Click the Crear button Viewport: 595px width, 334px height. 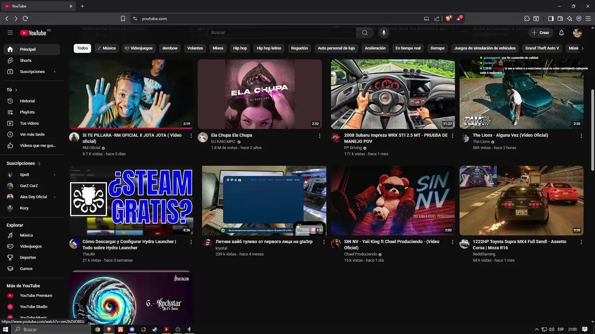click(541, 32)
